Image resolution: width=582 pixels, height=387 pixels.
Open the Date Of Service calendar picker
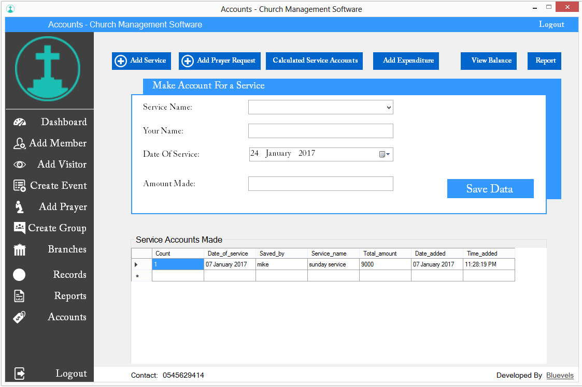pyautogui.click(x=384, y=154)
